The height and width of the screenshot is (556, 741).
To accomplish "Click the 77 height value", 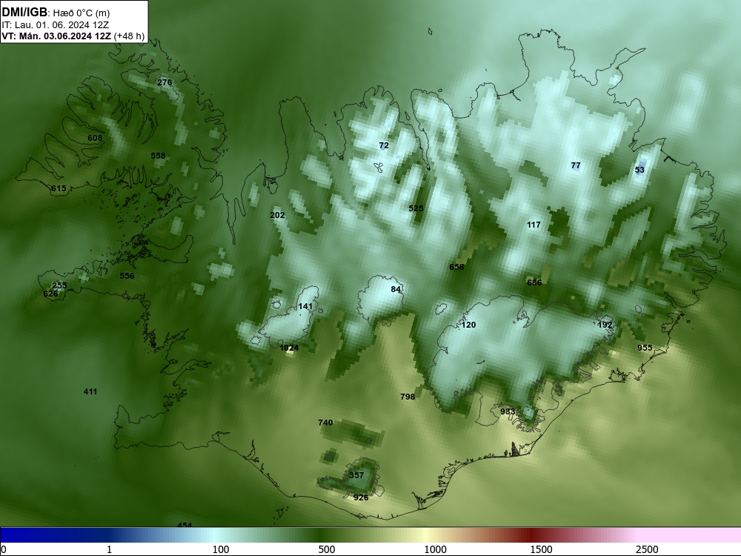I will (x=576, y=165).
